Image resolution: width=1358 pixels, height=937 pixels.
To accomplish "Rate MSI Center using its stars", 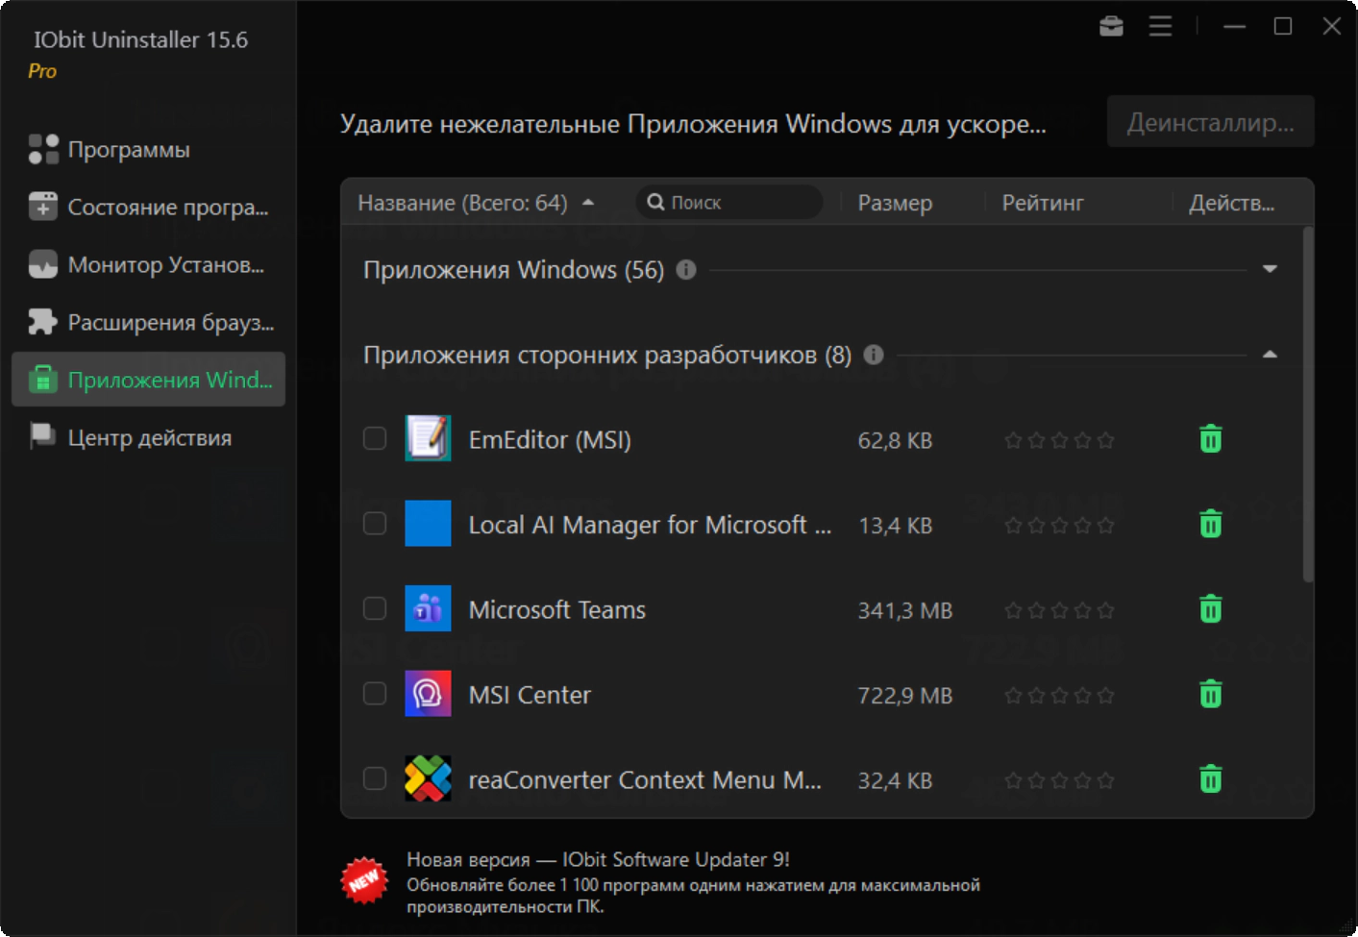I will 1059,695.
